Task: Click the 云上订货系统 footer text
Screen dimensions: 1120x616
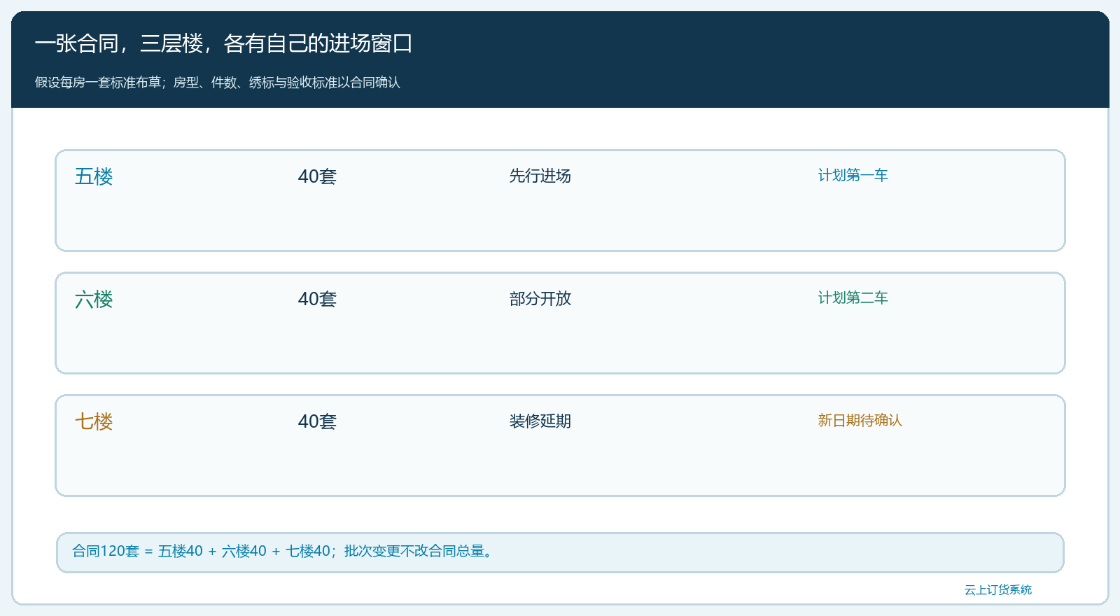Action: (998, 589)
